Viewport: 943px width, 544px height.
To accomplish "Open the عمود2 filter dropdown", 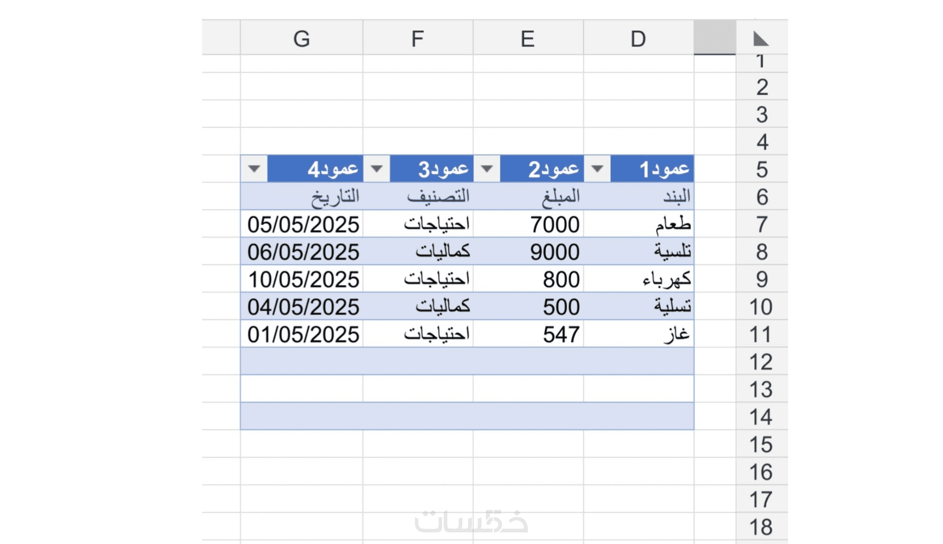I will tap(486, 169).
